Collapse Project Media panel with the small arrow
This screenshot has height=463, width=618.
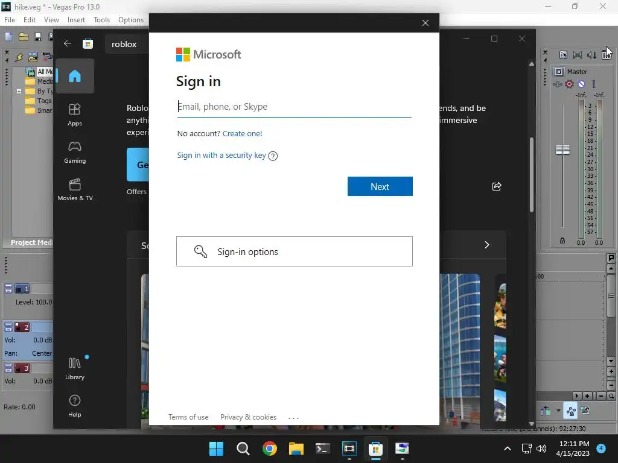pos(7,60)
